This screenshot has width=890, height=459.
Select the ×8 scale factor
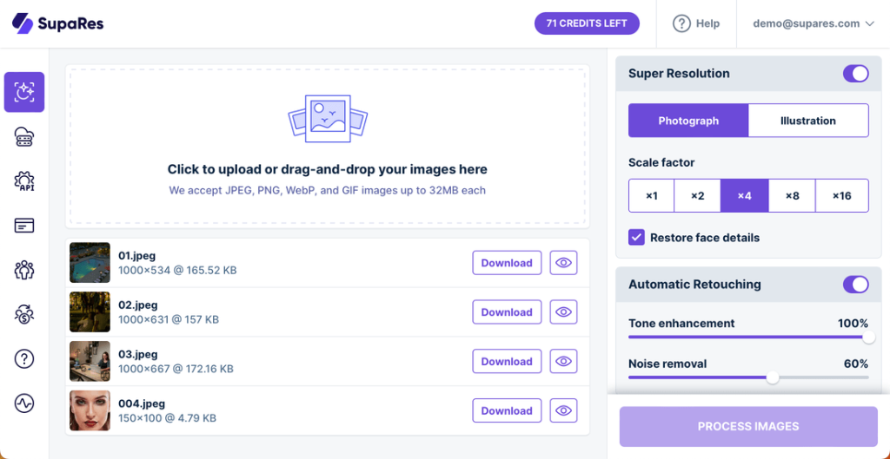(x=792, y=196)
